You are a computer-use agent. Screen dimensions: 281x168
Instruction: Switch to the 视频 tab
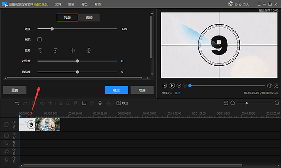(67, 18)
